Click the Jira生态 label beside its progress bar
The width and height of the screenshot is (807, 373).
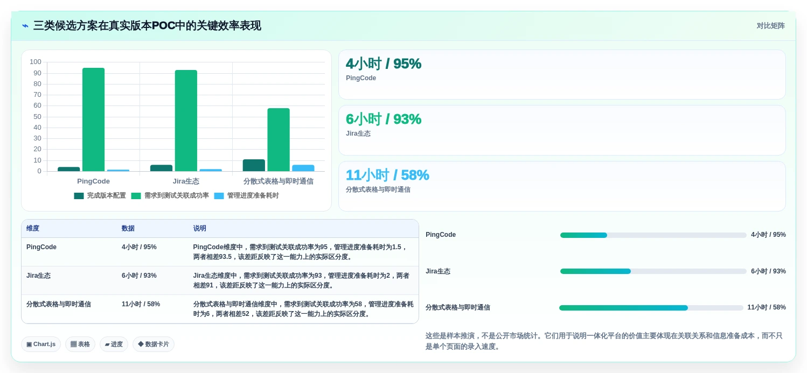438,271
